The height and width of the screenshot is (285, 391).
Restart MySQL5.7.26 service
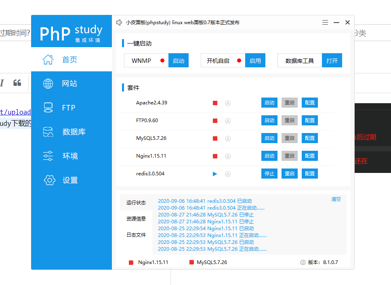click(x=290, y=138)
